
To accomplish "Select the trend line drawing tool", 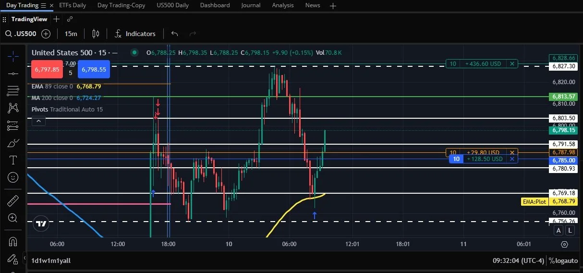I will point(13,73).
